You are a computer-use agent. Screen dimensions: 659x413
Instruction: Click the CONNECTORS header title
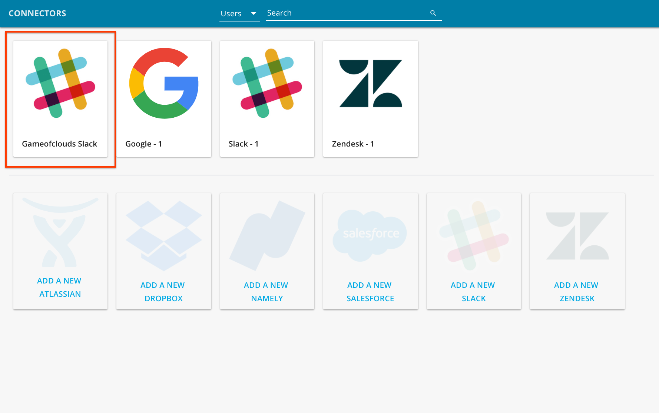pos(37,13)
